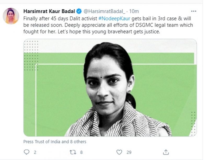Viewport: 209px width, 160px height.
Task: Click the share upload arrow icon
Action: [x=166, y=152]
